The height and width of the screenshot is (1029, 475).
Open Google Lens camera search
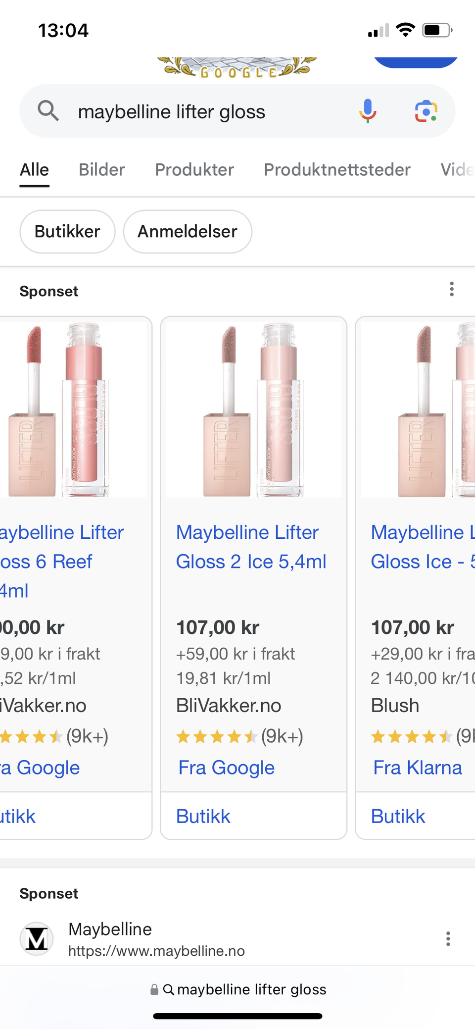coord(426,111)
